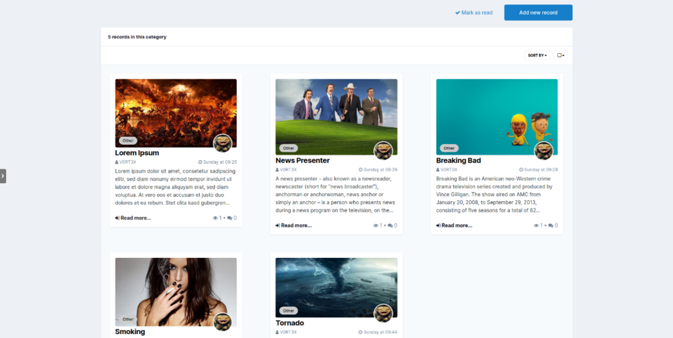Click views eye icon on News Presenter card
Viewport: 673px width, 338px height.
[376, 226]
